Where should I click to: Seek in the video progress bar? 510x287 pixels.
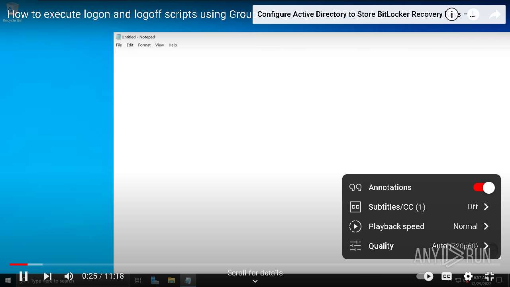255,264
